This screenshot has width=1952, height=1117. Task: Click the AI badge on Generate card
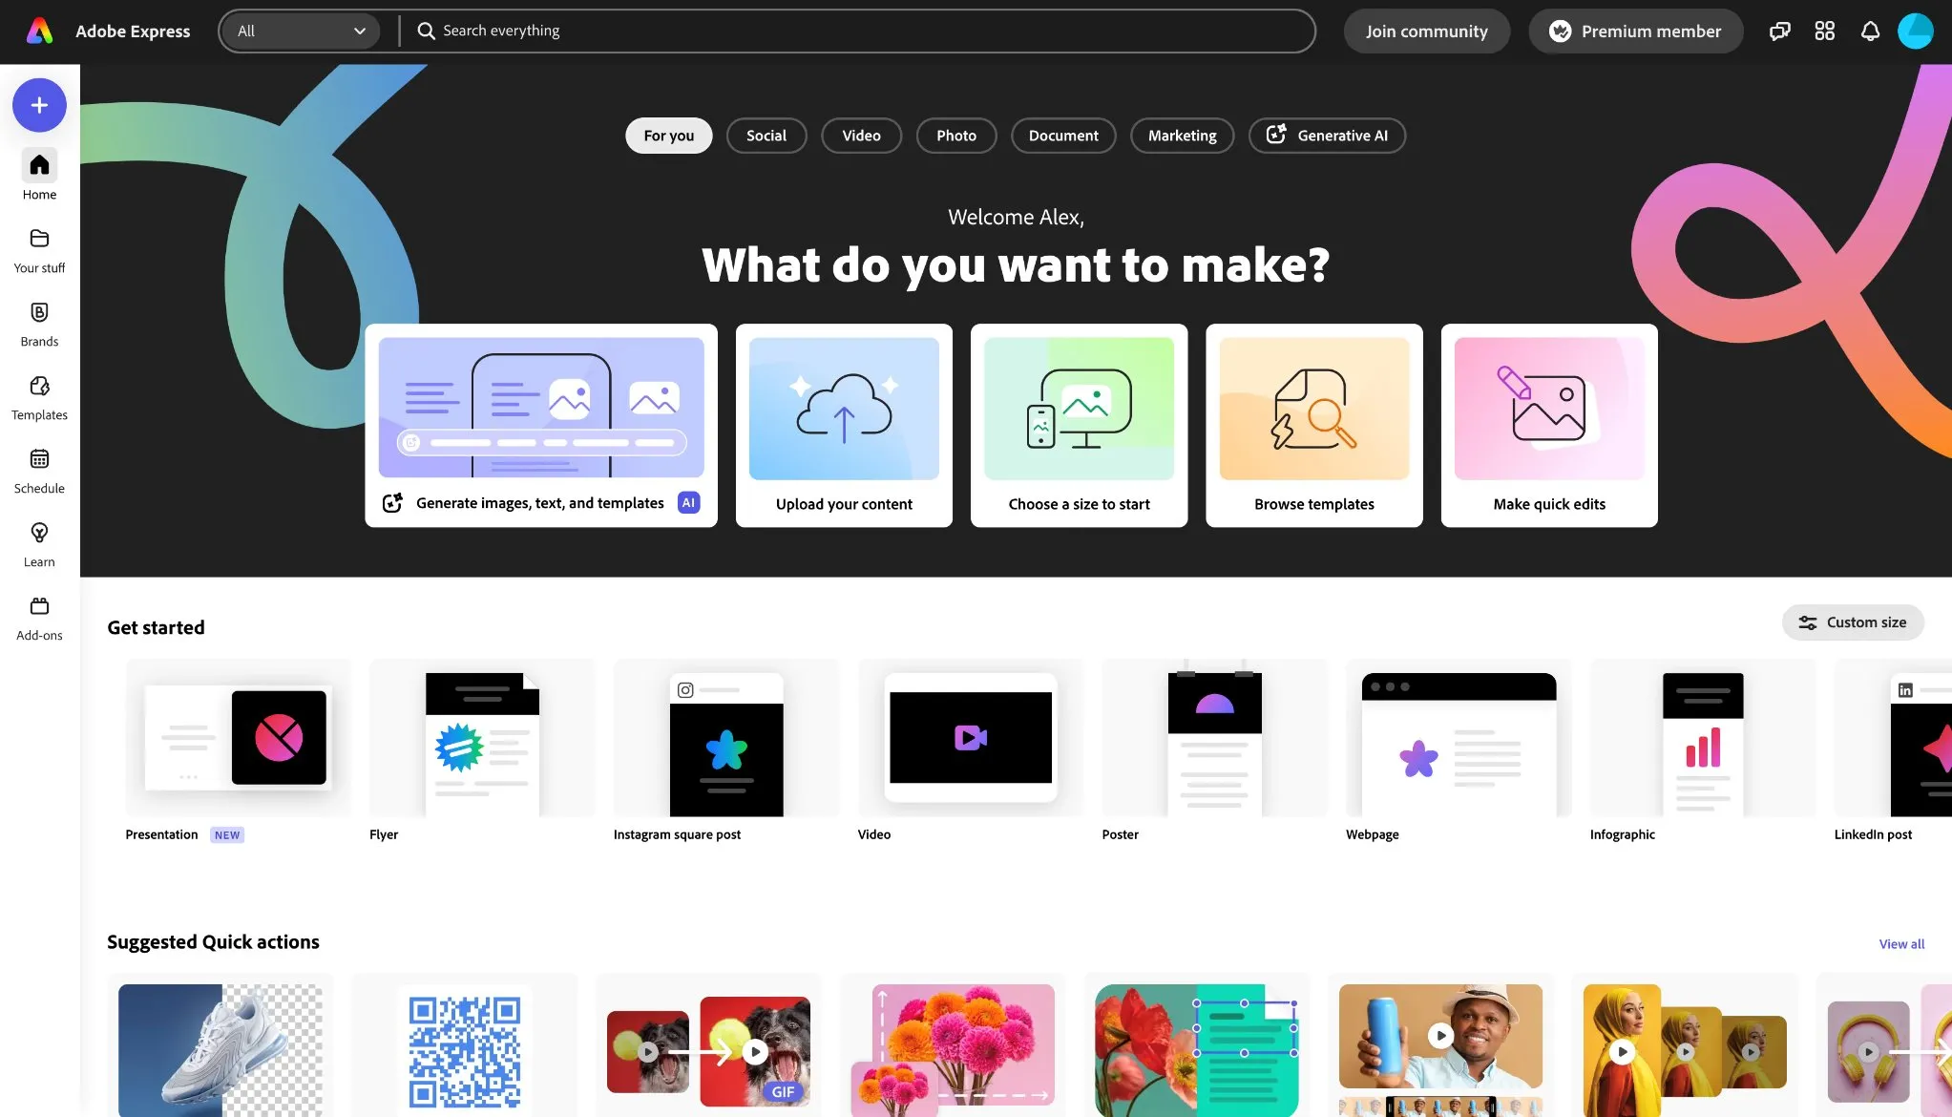coord(688,503)
